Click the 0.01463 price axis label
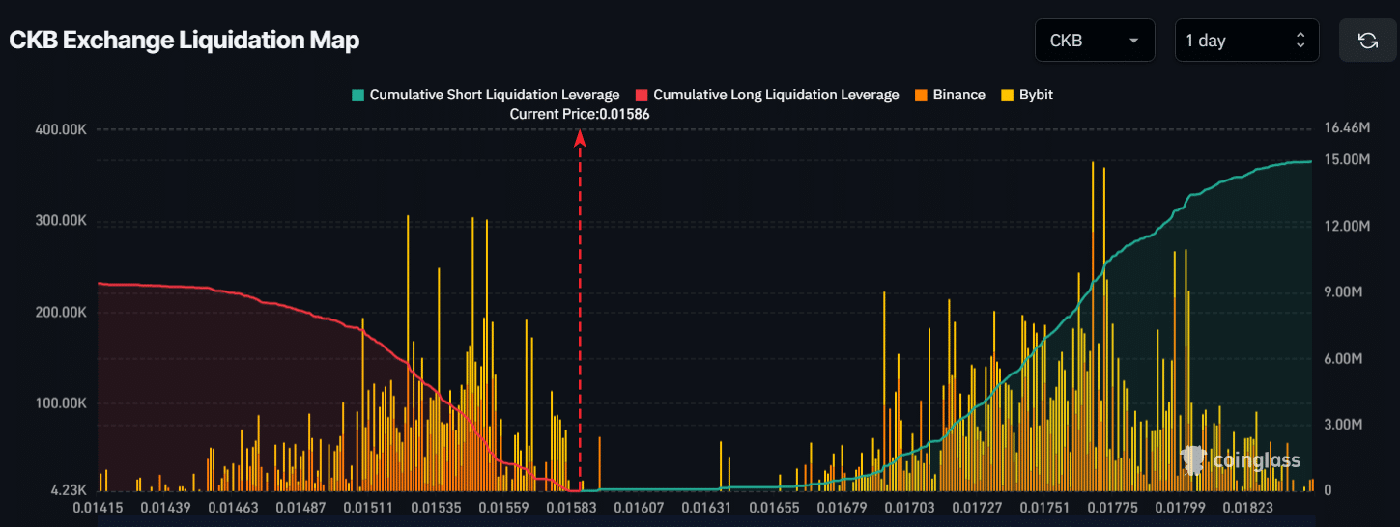 click(232, 507)
